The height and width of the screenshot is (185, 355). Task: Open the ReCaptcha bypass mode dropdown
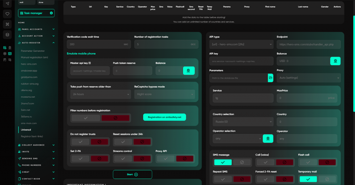point(164,94)
